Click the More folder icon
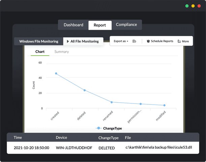The image size is (206, 162). click(179, 41)
